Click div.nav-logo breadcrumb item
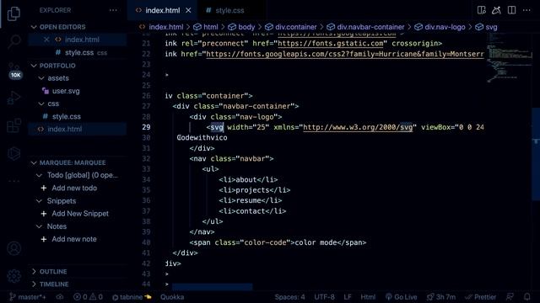 coord(445,27)
